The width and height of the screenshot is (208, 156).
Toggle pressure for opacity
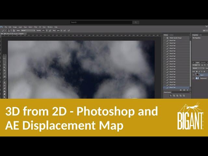click(x=50, y=31)
